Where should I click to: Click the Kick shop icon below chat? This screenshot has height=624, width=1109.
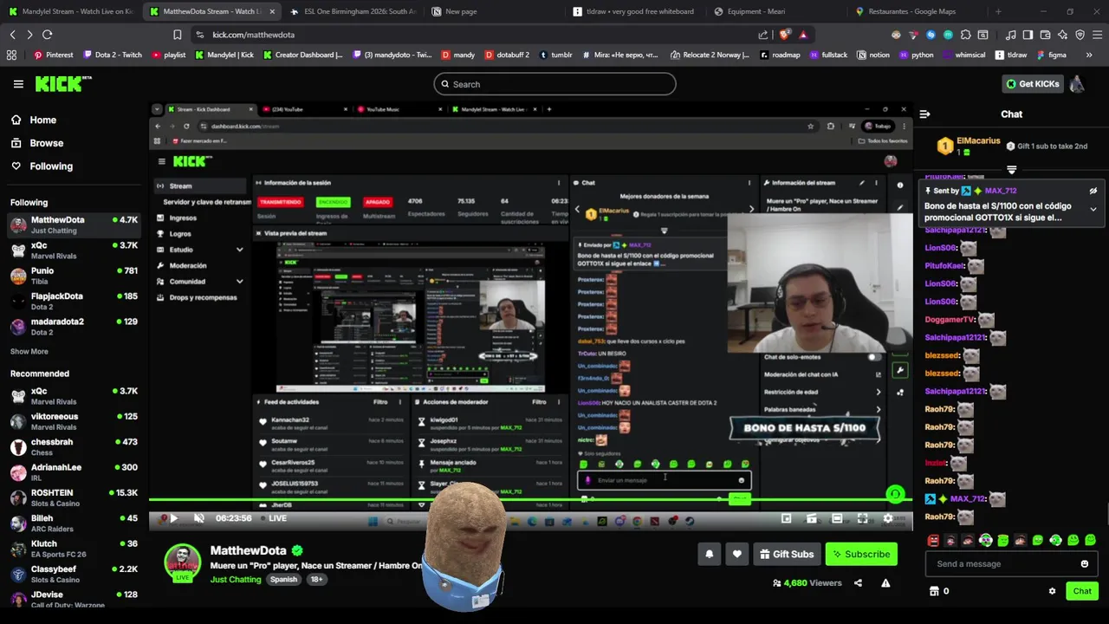coord(934,591)
